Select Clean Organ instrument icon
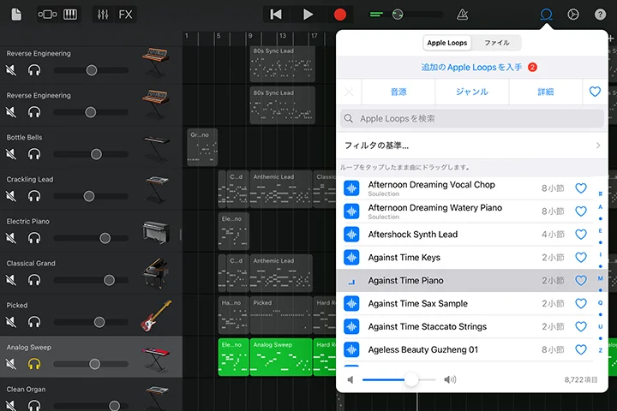617x411 pixels. (157, 397)
